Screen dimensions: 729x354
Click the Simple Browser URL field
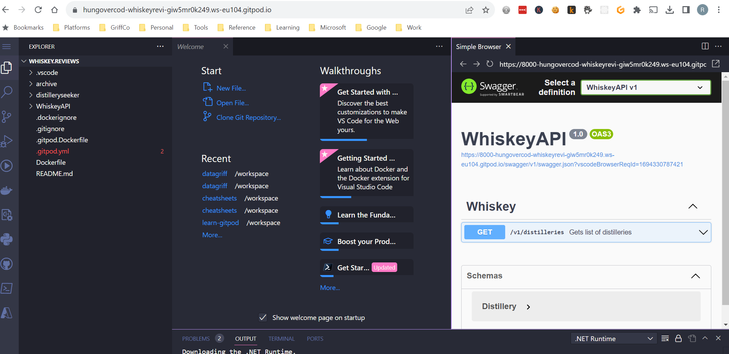603,64
